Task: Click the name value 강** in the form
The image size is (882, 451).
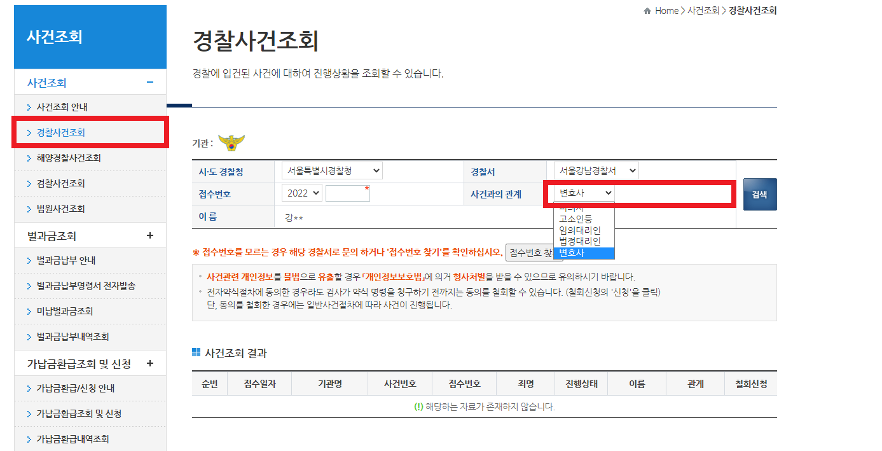Action: click(x=294, y=218)
